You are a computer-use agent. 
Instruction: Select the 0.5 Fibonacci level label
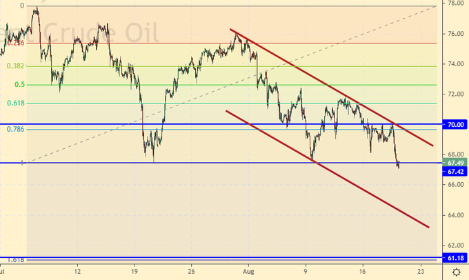19,85
